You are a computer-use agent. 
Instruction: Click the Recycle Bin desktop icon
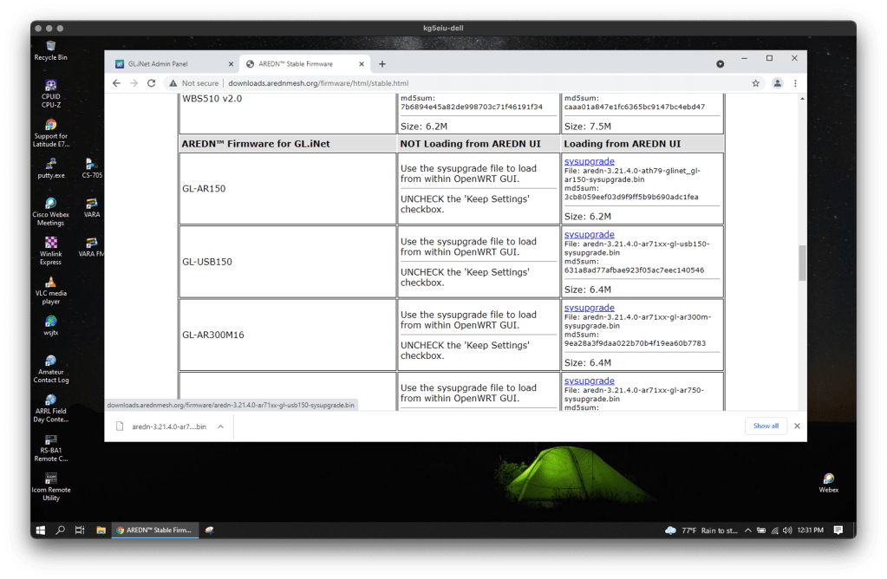51,47
